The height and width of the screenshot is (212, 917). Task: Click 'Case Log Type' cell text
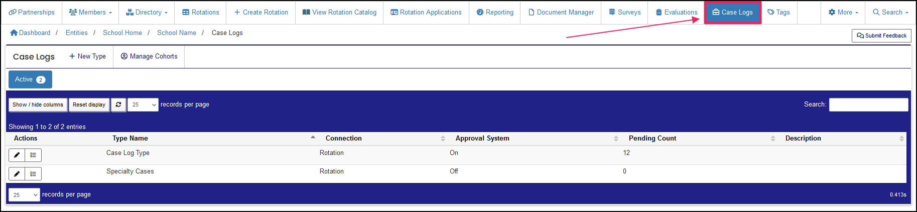point(128,153)
